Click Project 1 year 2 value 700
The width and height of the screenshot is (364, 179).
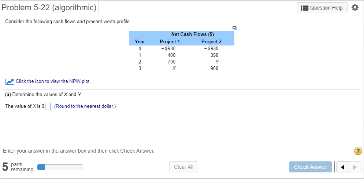coord(171,62)
